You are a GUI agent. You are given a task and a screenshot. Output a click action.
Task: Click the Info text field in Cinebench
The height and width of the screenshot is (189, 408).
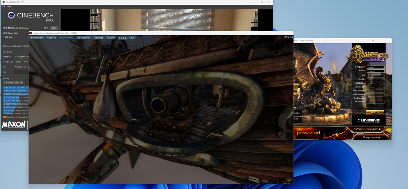[21, 72]
